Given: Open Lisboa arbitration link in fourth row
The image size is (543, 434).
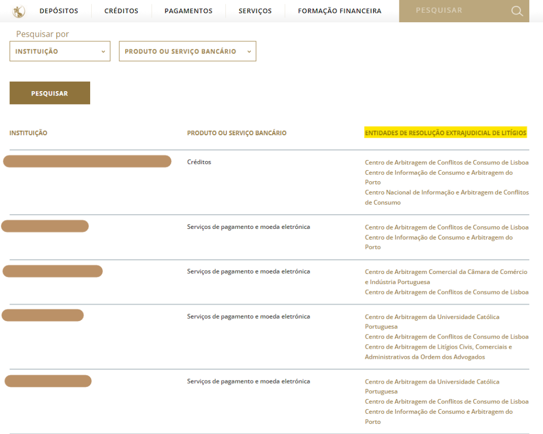Looking at the screenshot, I should click(446, 336).
